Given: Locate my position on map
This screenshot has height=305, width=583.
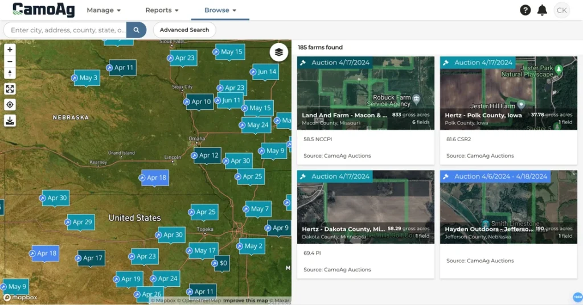Looking at the screenshot, I should click(10, 105).
